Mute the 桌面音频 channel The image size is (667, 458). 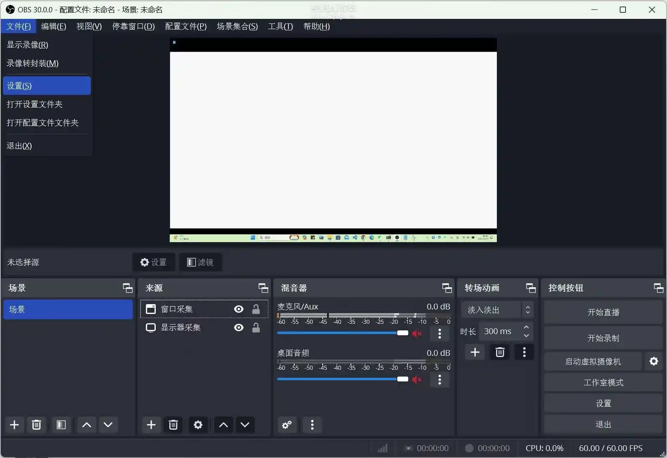tap(417, 379)
